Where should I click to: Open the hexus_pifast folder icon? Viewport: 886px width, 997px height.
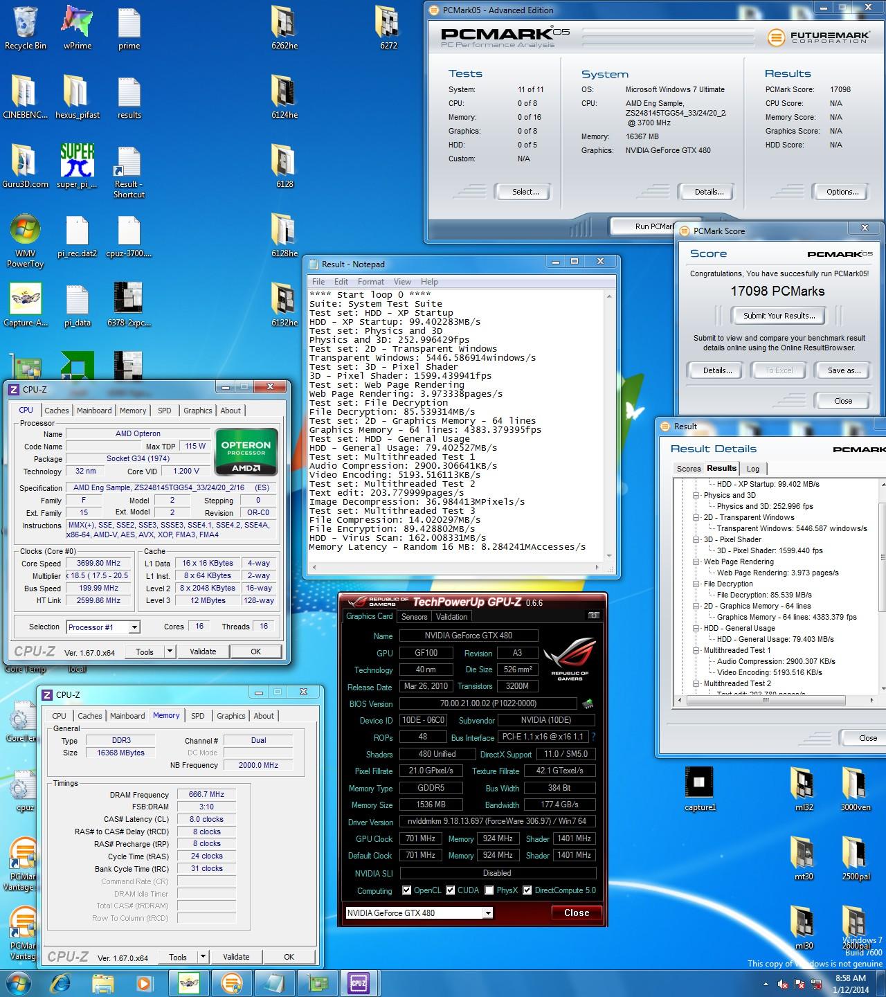[78, 97]
